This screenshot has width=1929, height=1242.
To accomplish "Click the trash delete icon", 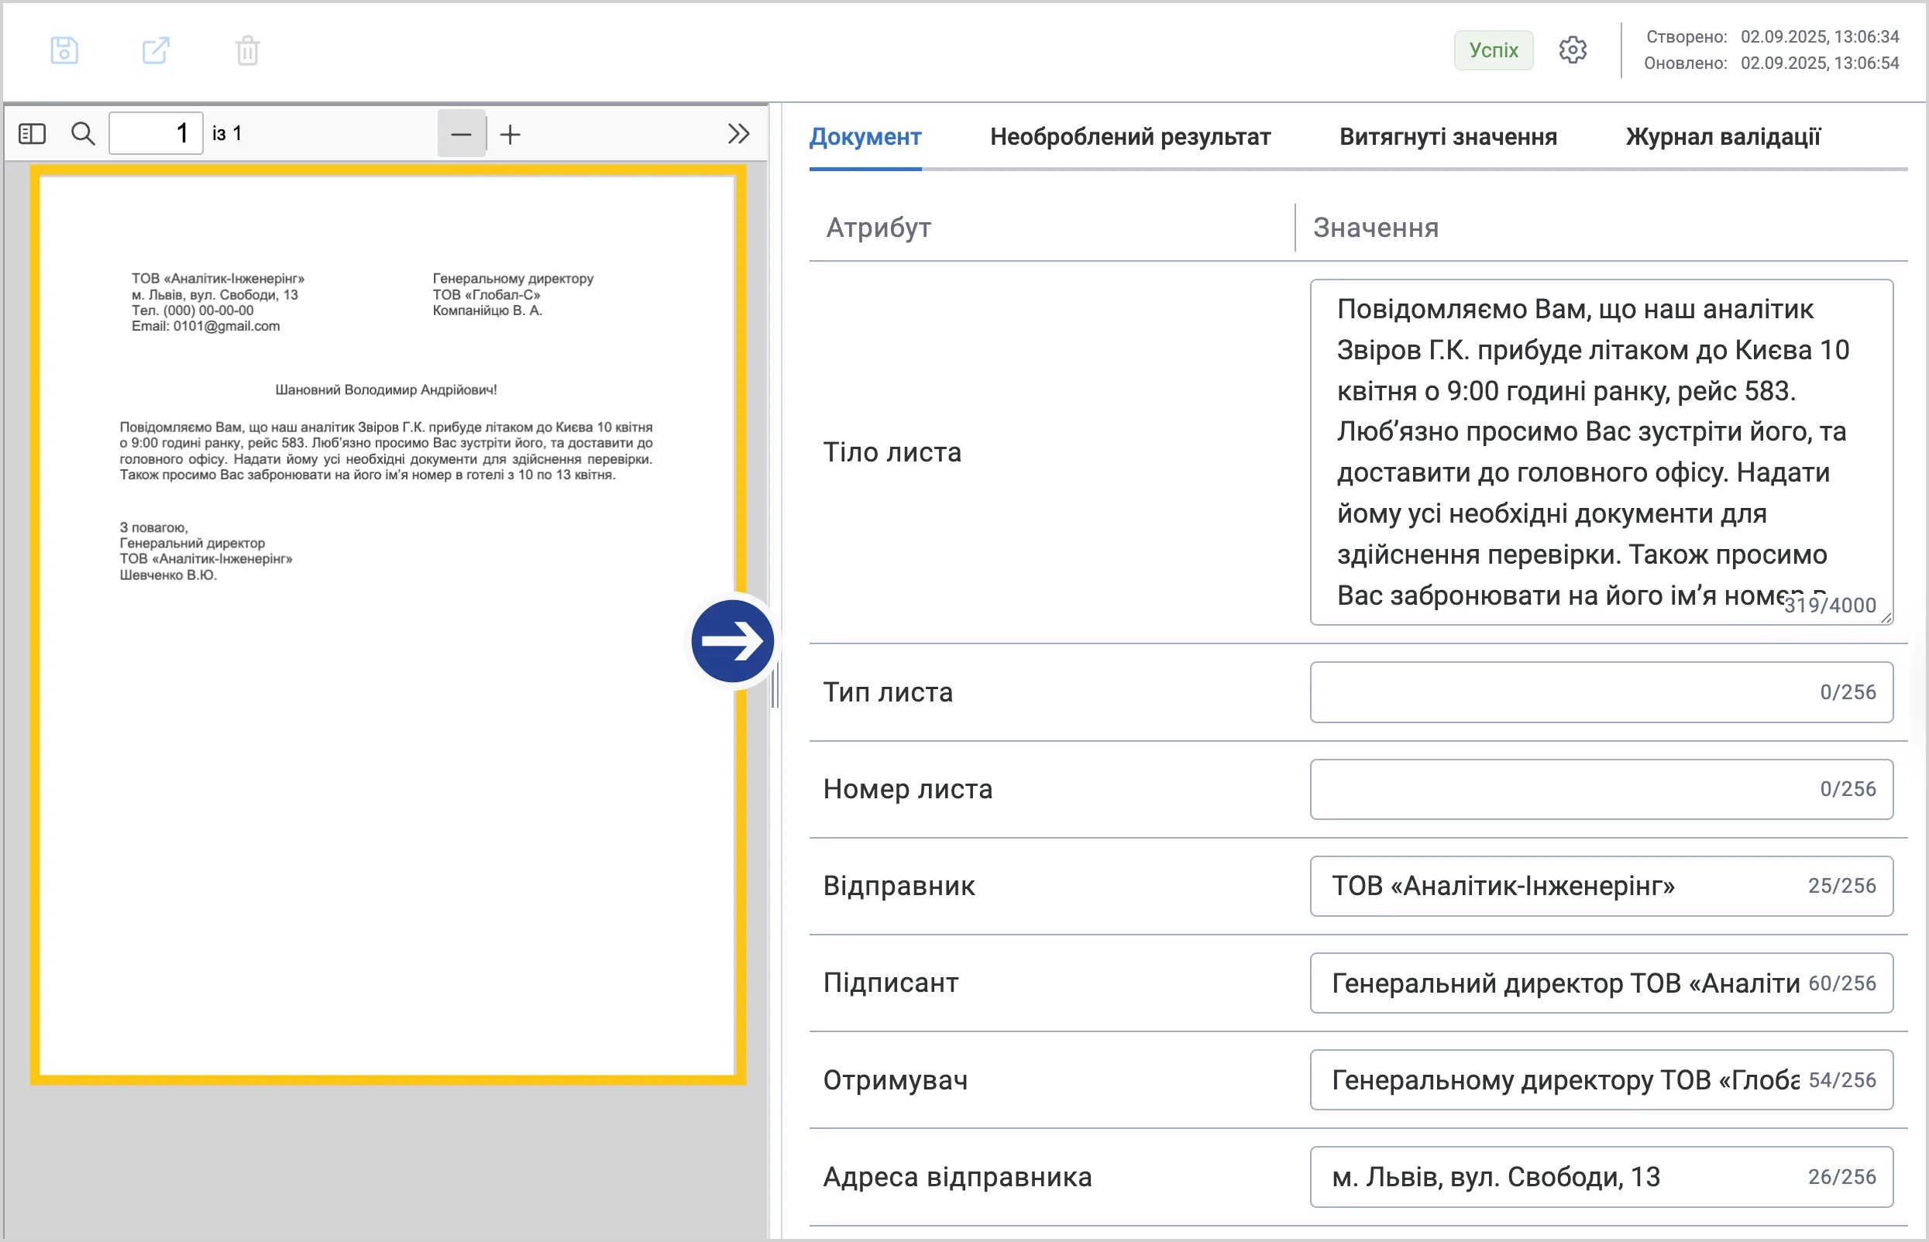I will pyautogui.click(x=247, y=50).
